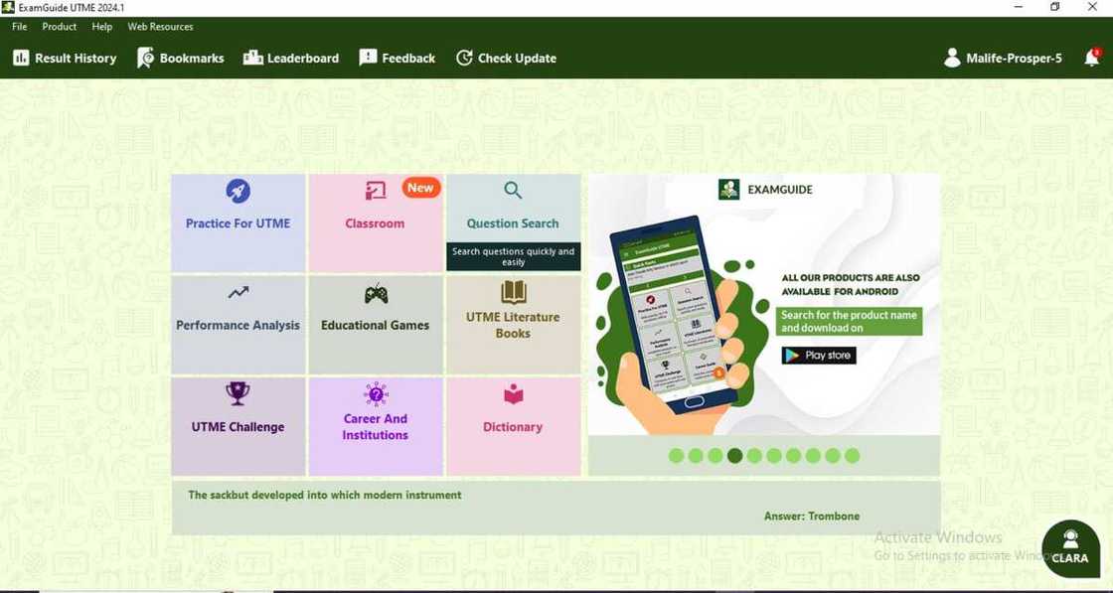Select the first carousel dot indicator
This screenshot has width=1113, height=593.
pyautogui.click(x=676, y=456)
